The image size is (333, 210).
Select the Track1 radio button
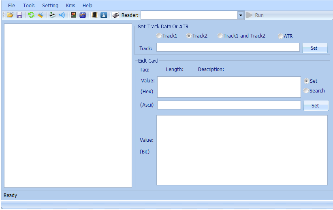(159, 36)
